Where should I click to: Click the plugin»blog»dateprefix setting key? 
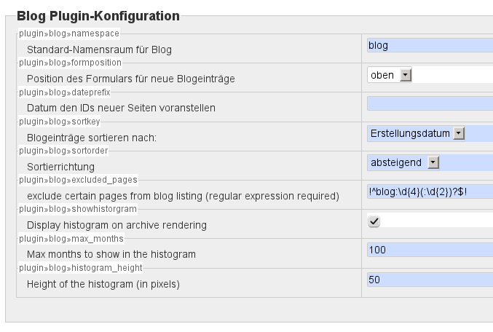click(64, 92)
